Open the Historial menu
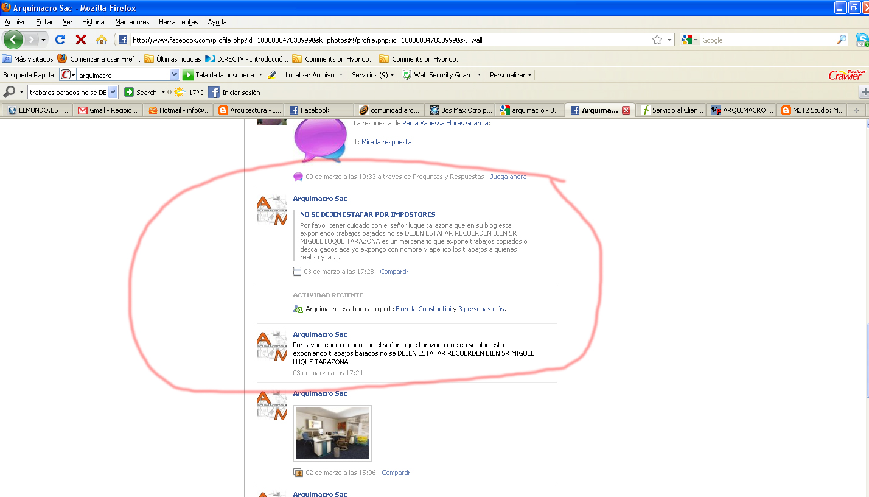The image size is (869, 497). 94,22
